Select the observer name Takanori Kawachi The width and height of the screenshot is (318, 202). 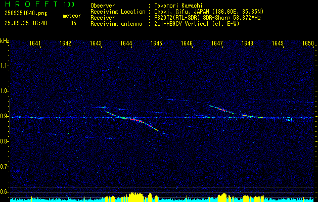pos(178,6)
